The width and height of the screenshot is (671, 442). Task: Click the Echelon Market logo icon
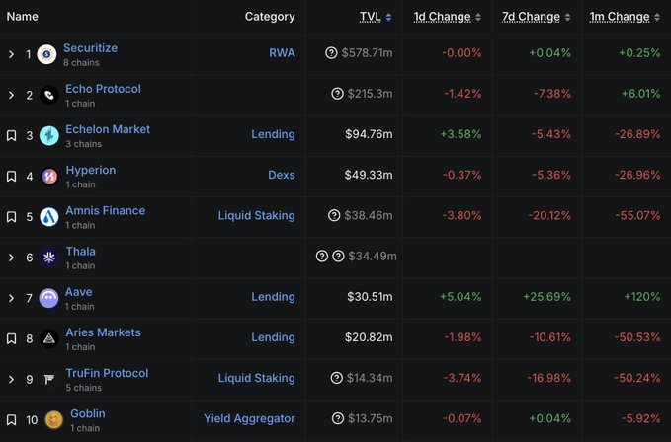click(x=48, y=135)
